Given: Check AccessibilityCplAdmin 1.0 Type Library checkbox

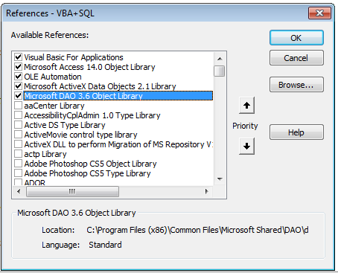Looking at the screenshot, I should pos(18,115).
